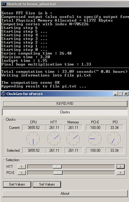Click 'ClockGen for nForce4' title text

click(x=25, y=94)
